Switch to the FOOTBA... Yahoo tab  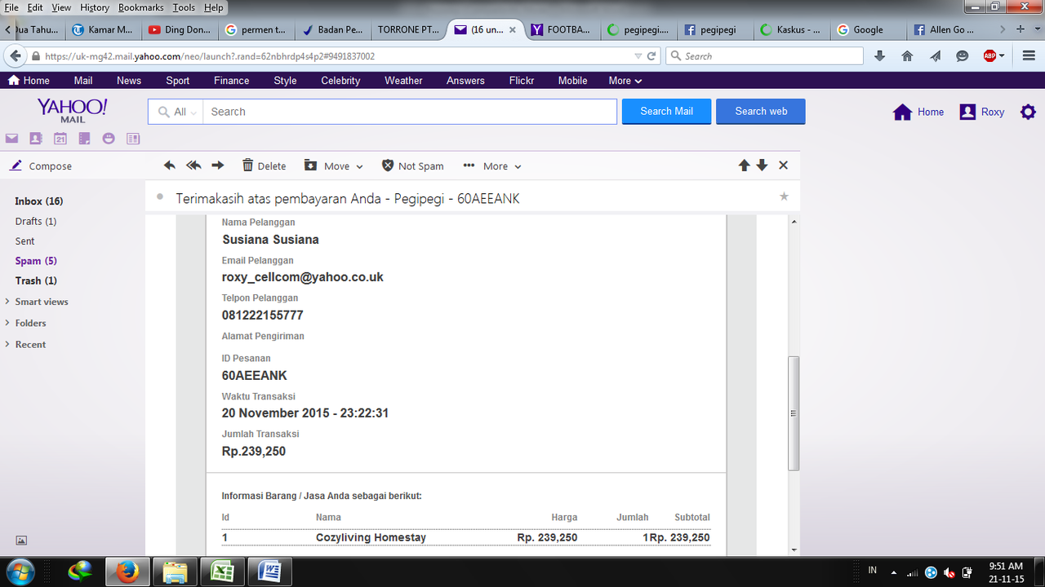point(561,29)
